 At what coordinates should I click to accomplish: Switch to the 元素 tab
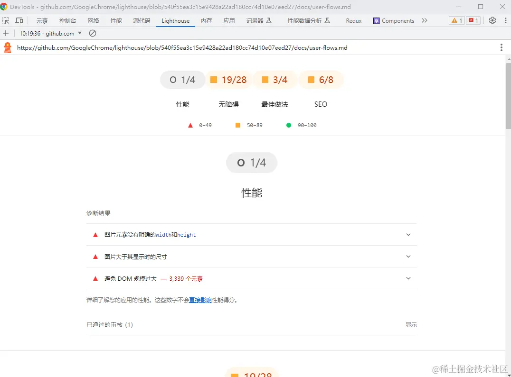[42, 21]
